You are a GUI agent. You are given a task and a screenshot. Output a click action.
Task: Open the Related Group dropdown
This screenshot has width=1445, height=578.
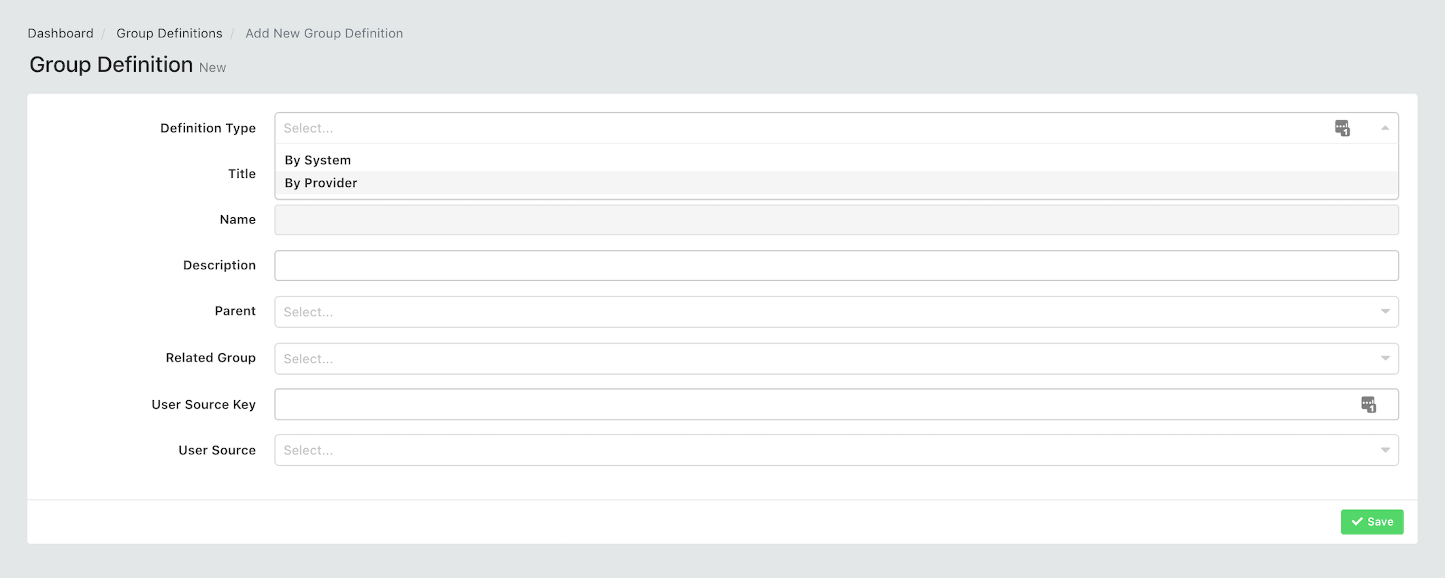[836, 359]
